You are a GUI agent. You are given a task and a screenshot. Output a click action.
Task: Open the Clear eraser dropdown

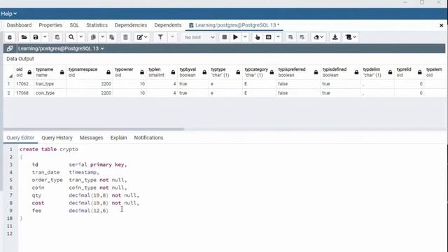click(x=318, y=37)
